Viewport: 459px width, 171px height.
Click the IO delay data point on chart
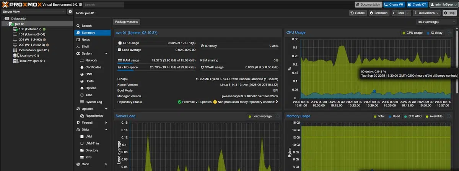pos(374,91)
